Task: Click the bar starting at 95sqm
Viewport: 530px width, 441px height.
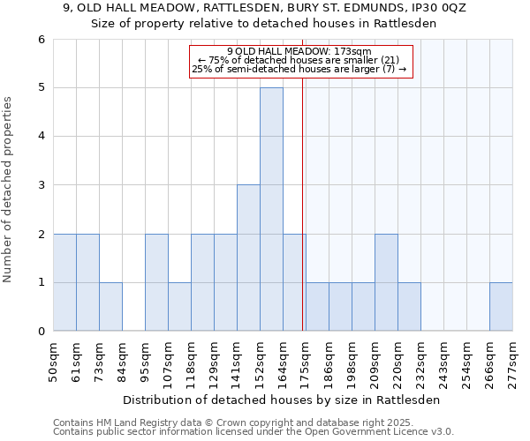Action: [156, 282]
